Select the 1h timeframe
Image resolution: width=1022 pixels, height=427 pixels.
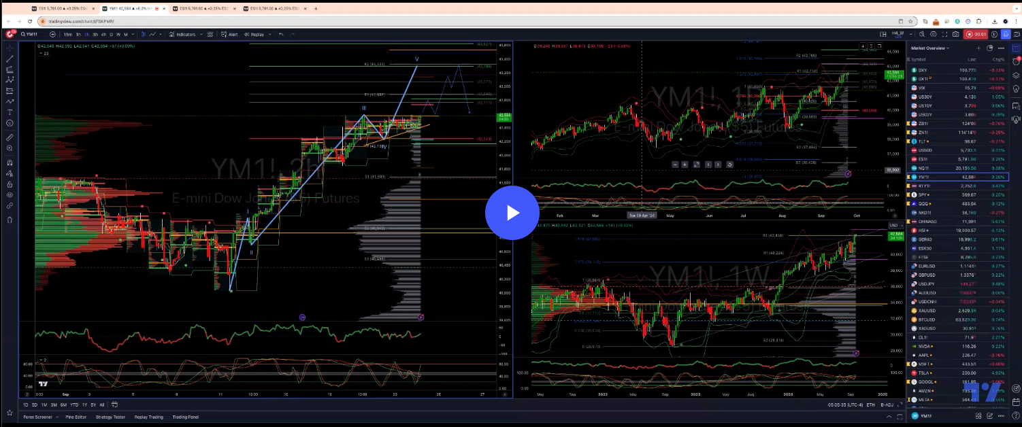click(x=78, y=34)
